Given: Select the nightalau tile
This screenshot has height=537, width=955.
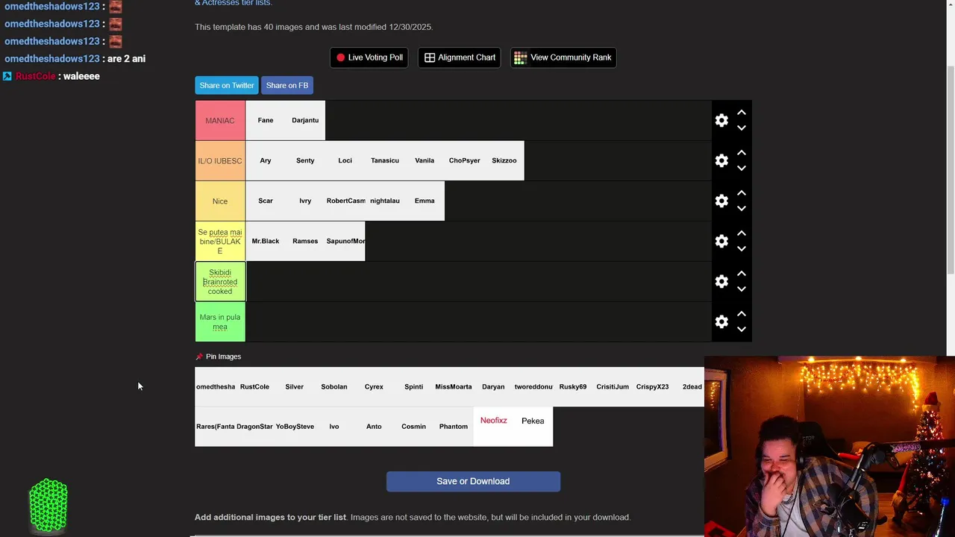Looking at the screenshot, I should 385,201.
